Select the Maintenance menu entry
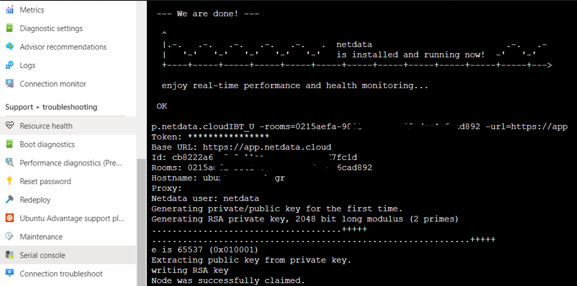 41,237
